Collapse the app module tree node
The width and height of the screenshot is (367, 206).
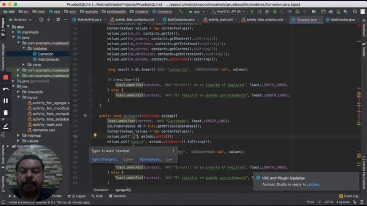(x=9, y=27)
